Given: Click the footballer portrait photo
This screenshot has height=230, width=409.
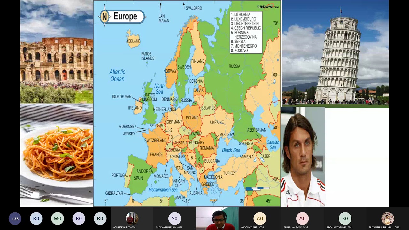Looking at the screenshot, I should tap(303, 157).
